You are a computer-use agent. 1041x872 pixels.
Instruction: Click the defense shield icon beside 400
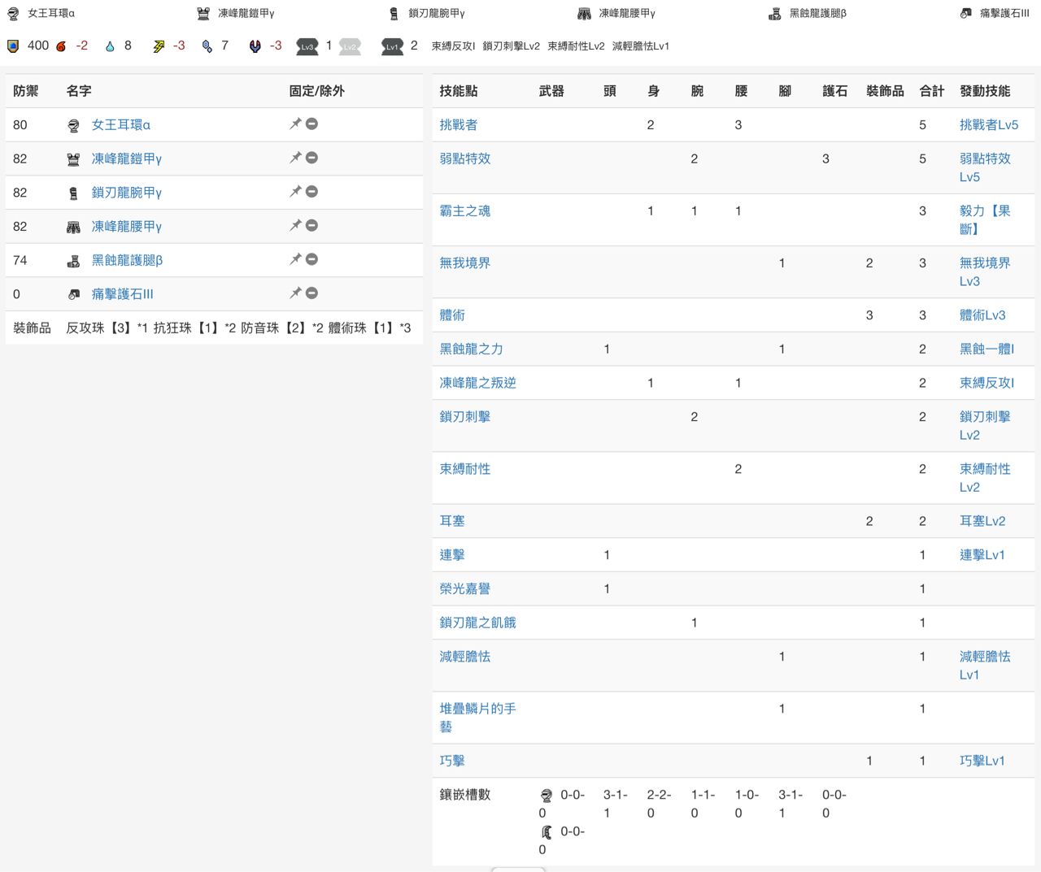click(x=13, y=46)
